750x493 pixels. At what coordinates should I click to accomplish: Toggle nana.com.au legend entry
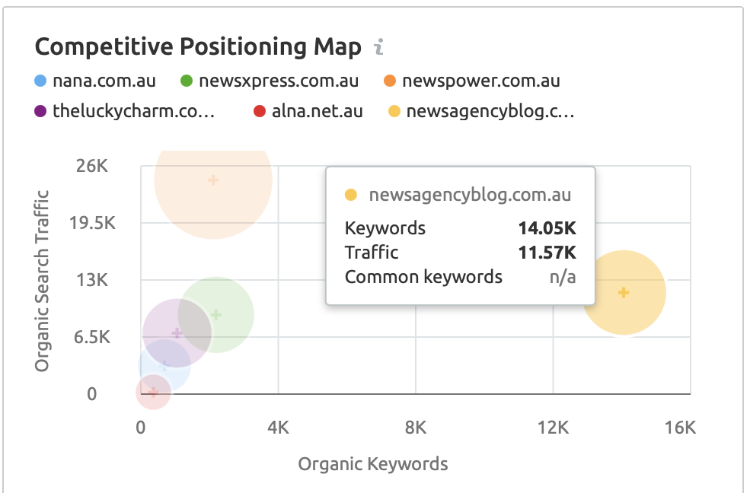point(104,81)
